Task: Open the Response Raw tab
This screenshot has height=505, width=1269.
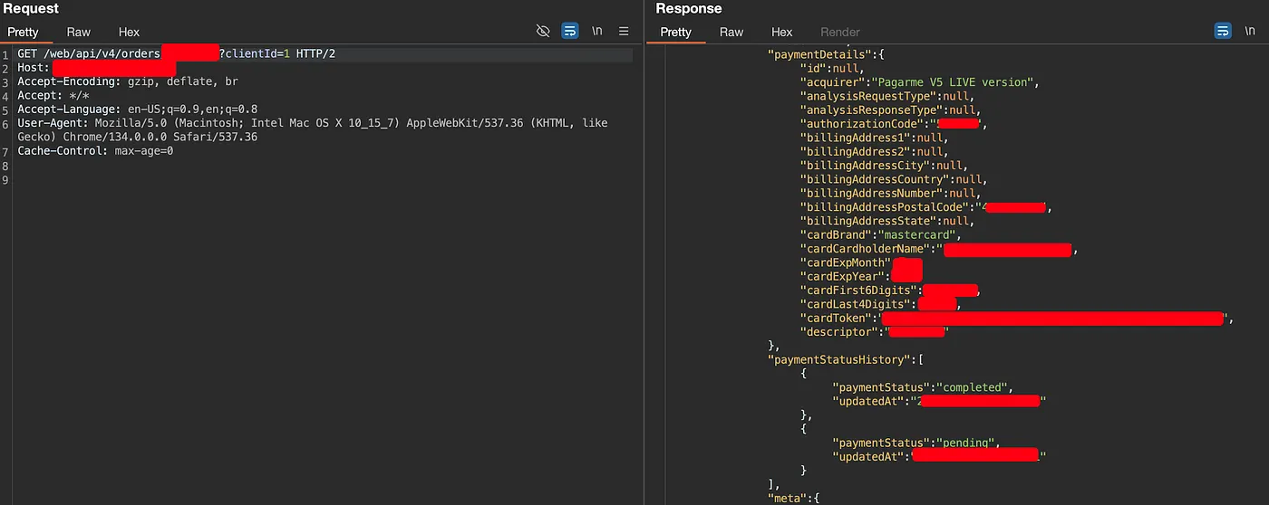Action: pyautogui.click(x=731, y=32)
